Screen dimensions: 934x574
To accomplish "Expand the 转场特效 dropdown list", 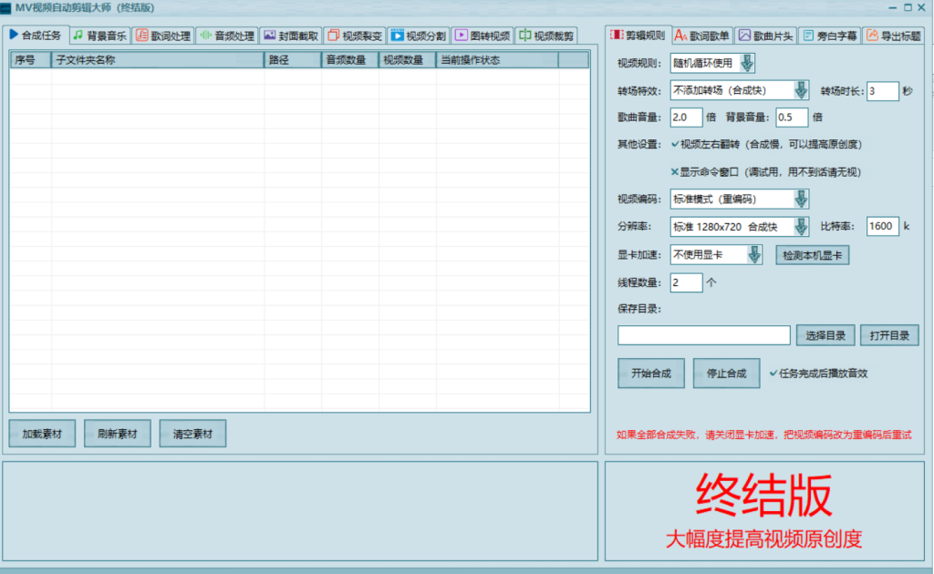I will point(801,90).
